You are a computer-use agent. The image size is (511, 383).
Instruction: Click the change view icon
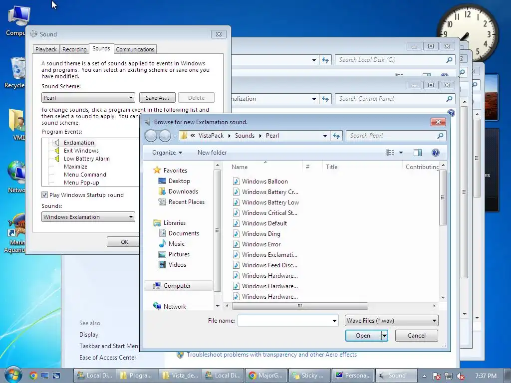pos(390,153)
